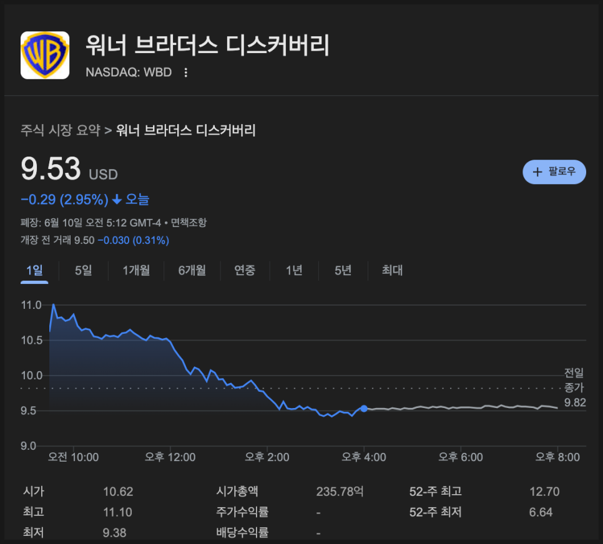Click the 10.0 price axis label

click(32, 376)
